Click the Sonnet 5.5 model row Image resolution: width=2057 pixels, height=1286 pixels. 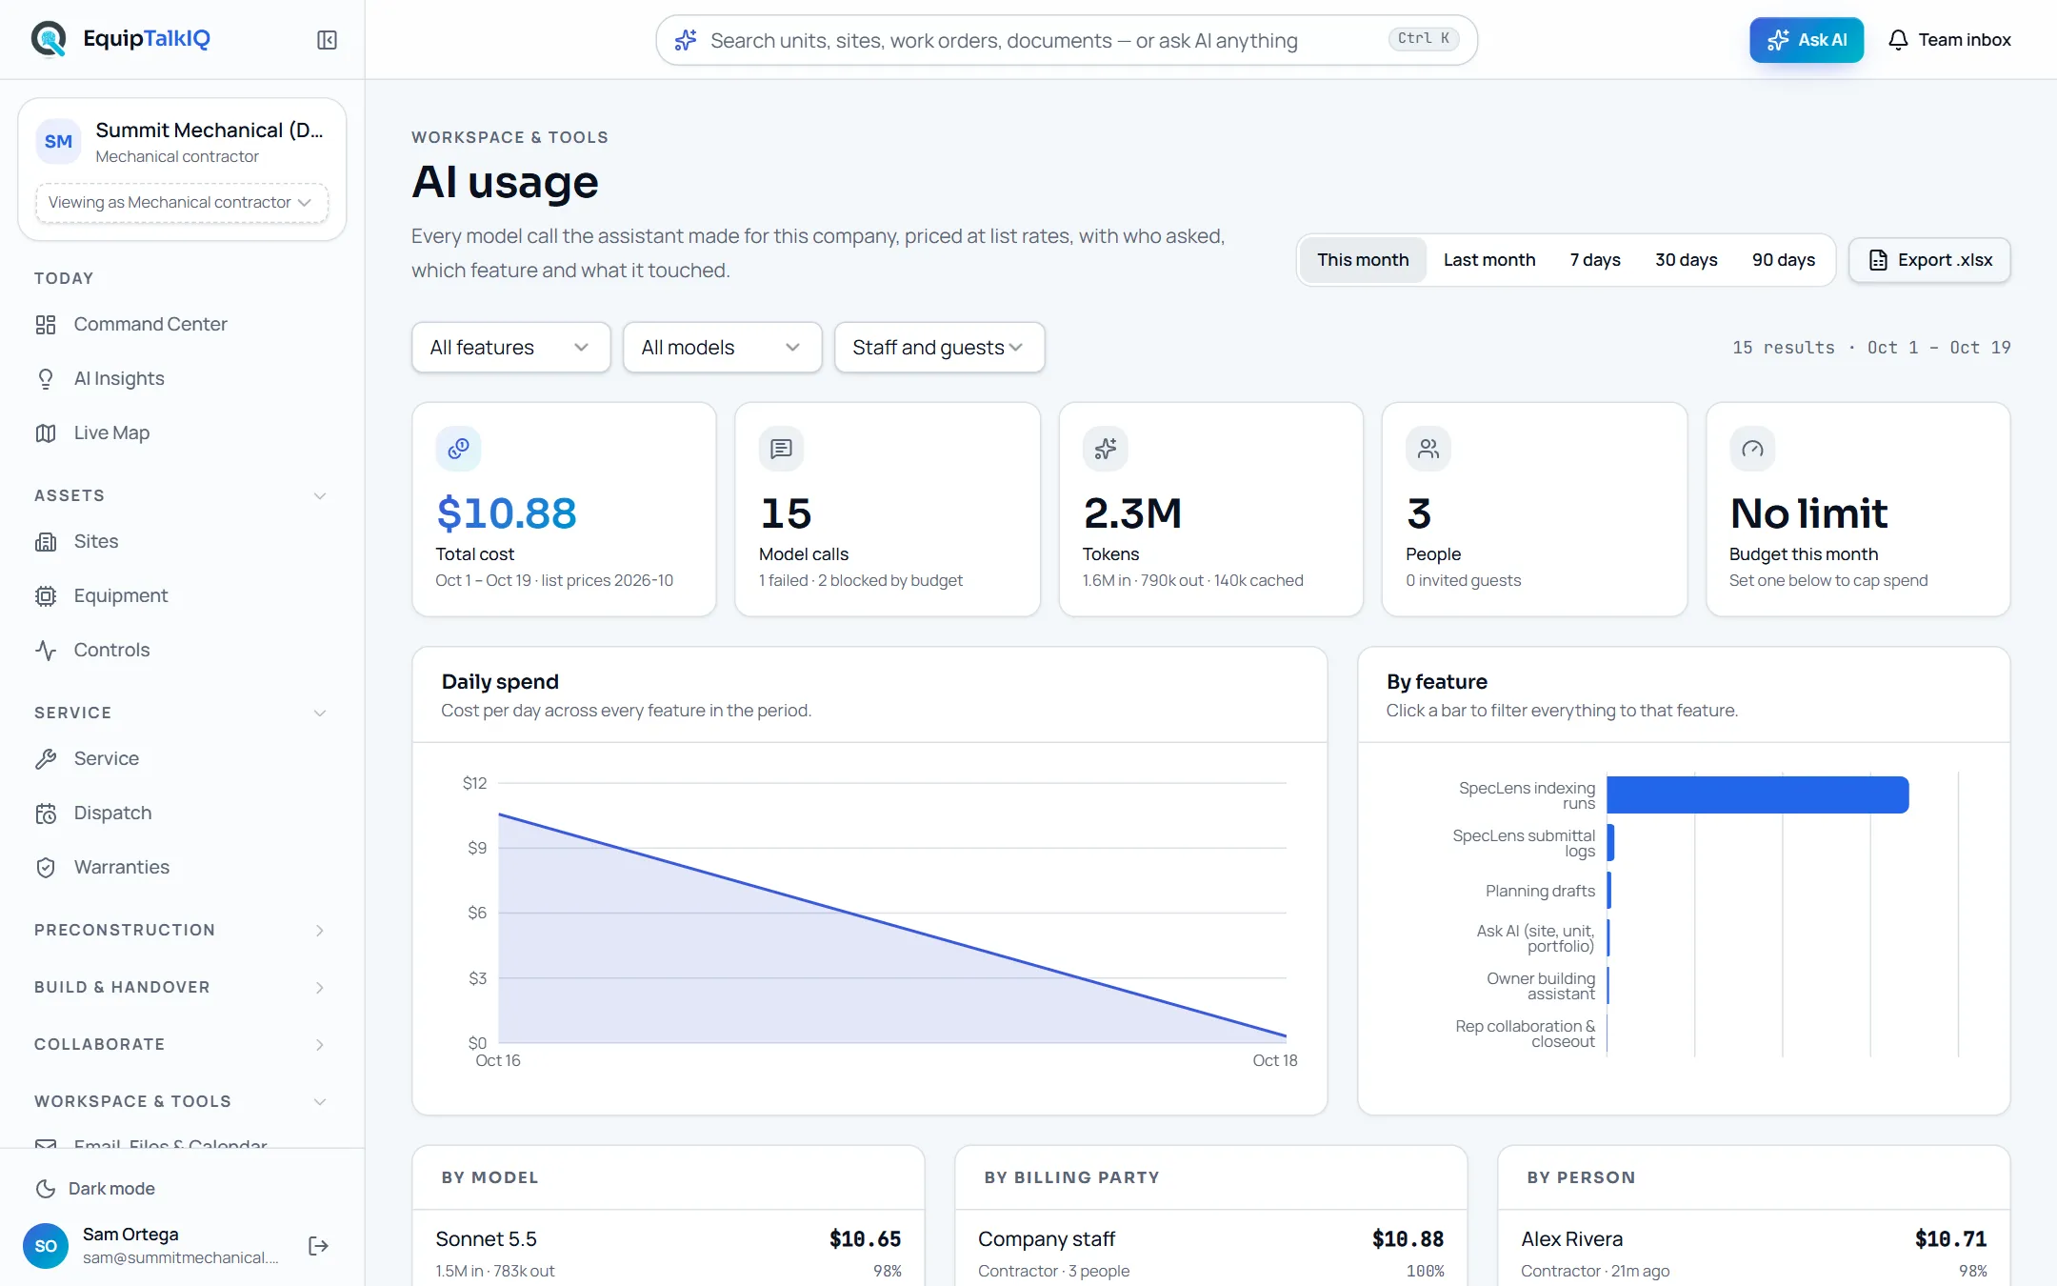(668, 1253)
